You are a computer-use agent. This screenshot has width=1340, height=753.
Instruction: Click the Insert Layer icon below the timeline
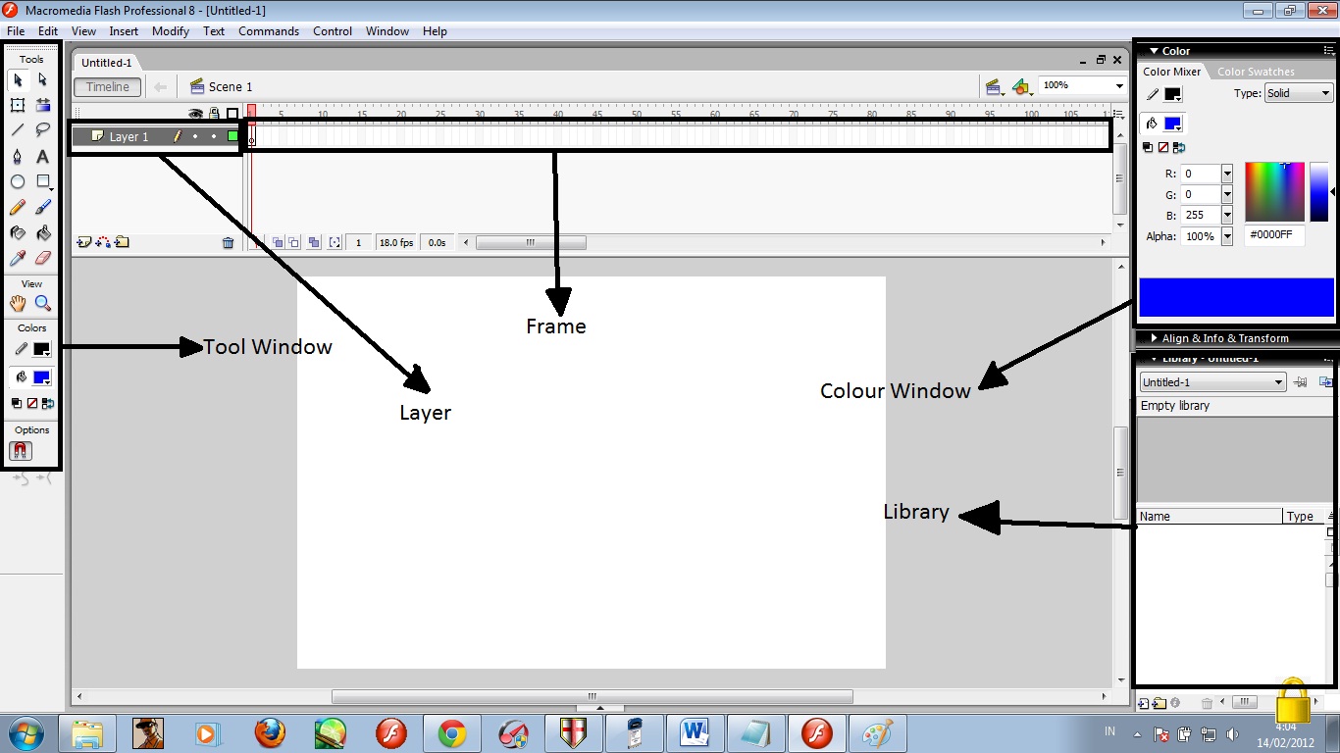click(81, 241)
